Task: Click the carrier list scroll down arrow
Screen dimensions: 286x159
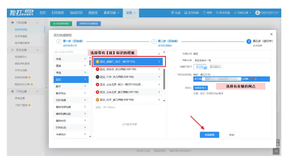Action: [90, 136]
